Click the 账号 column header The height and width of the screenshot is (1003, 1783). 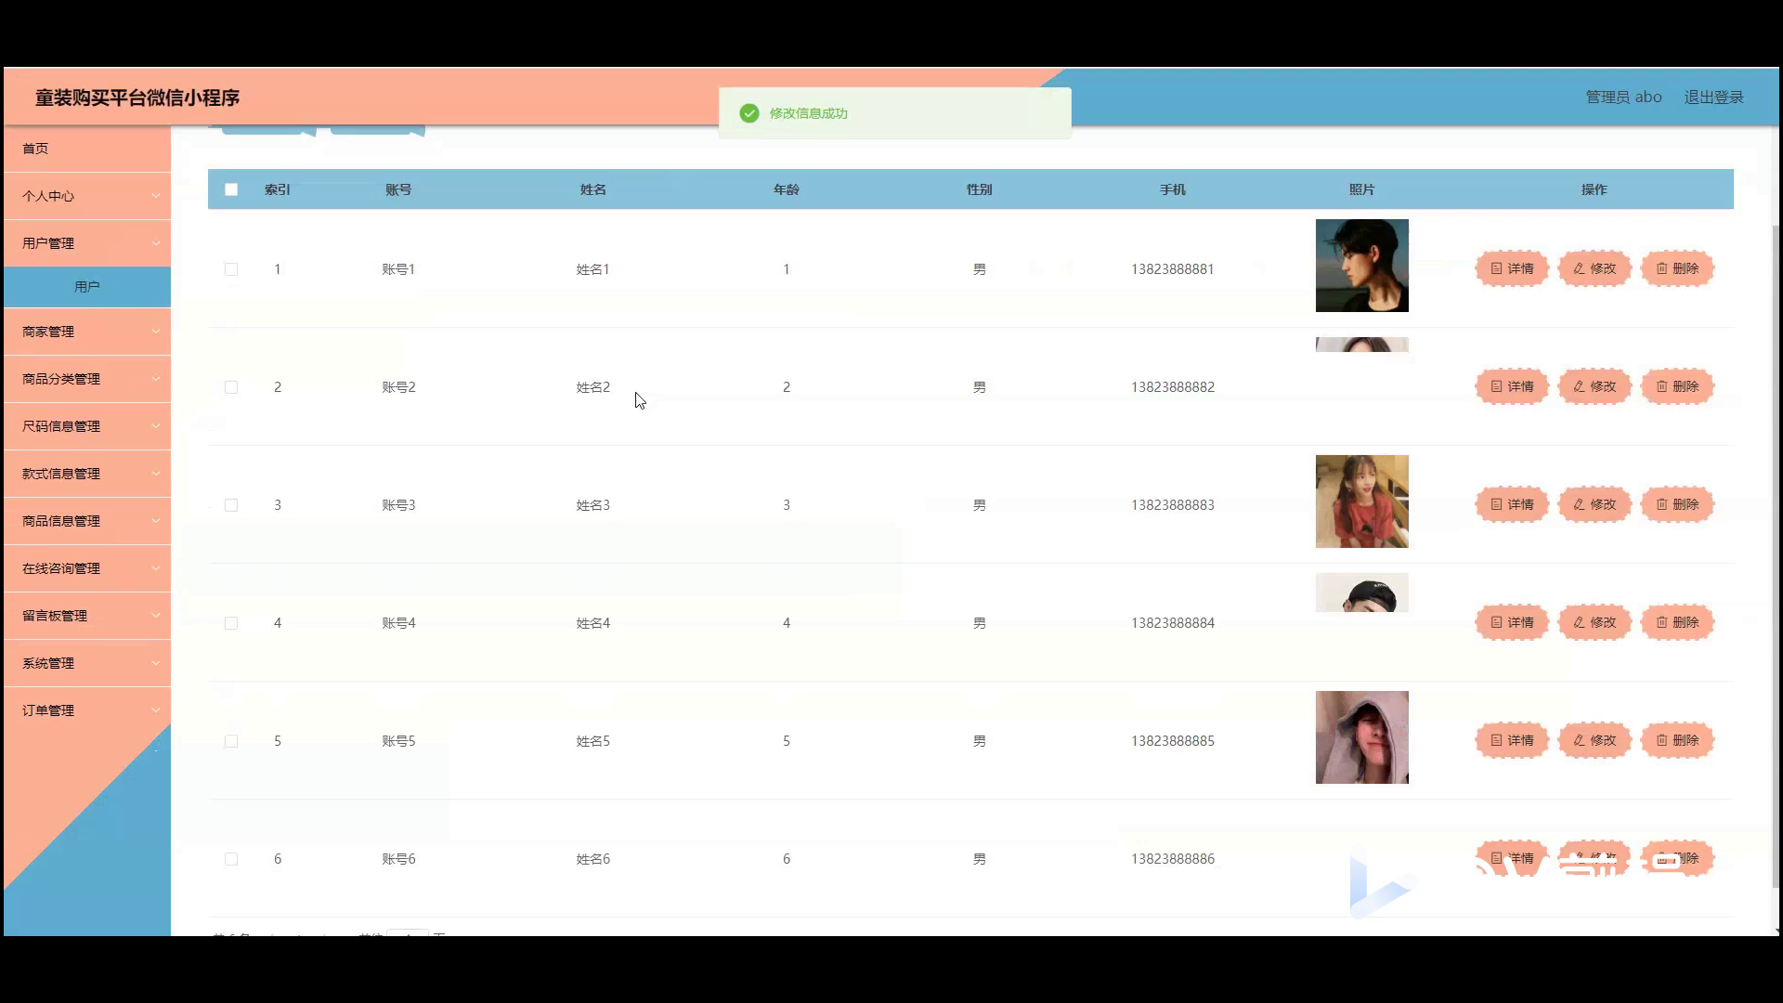(398, 189)
